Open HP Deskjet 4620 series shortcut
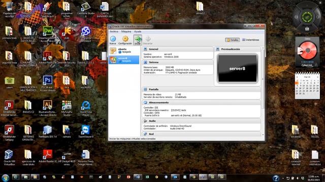 coord(67,158)
